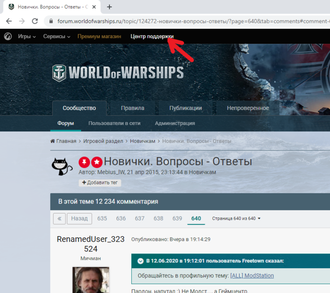Collapse the quoted Freetown message
Viewport: 330px width, 293px height.
pos(141,261)
